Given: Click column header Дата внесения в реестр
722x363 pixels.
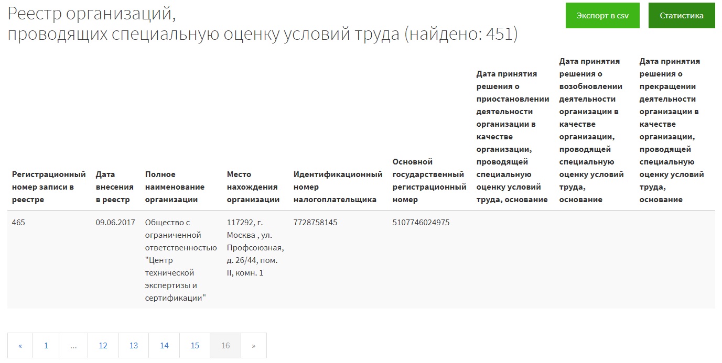Looking at the screenshot, I should tap(114, 187).
